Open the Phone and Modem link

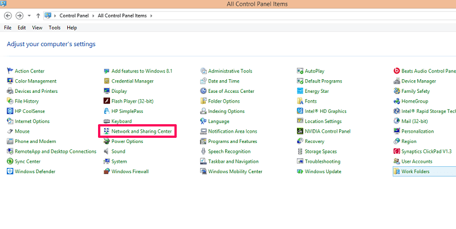click(35, 141)
